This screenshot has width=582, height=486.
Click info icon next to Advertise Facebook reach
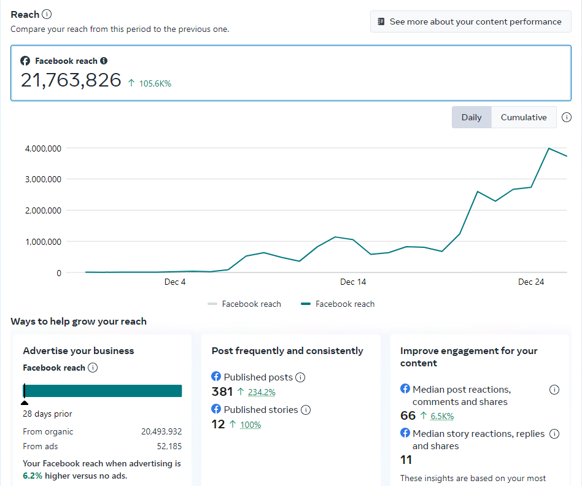[93, 368]
